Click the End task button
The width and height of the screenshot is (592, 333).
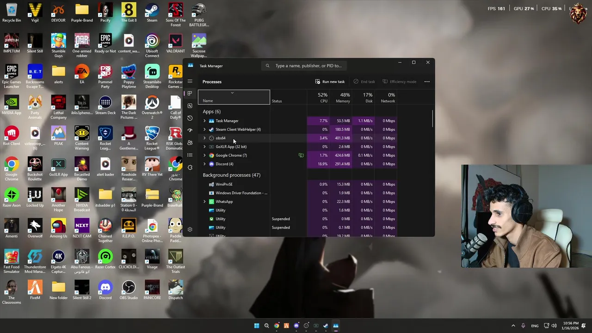[364, 82]
